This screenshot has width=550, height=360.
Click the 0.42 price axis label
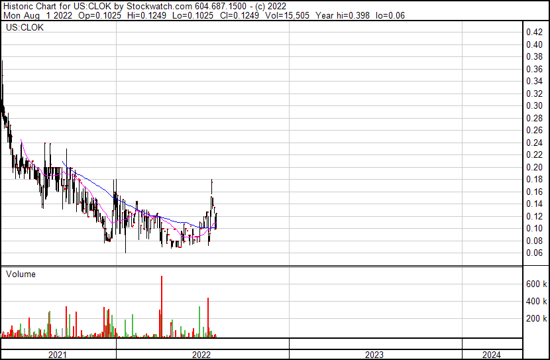click(x=535, y=32)
